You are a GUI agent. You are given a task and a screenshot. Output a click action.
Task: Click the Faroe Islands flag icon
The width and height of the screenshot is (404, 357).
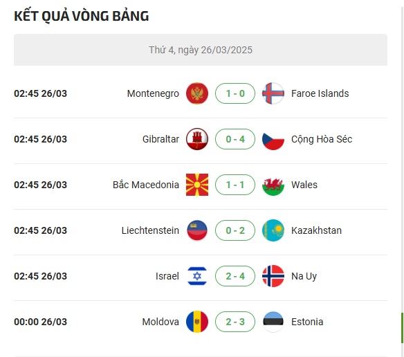pos(273,93)
